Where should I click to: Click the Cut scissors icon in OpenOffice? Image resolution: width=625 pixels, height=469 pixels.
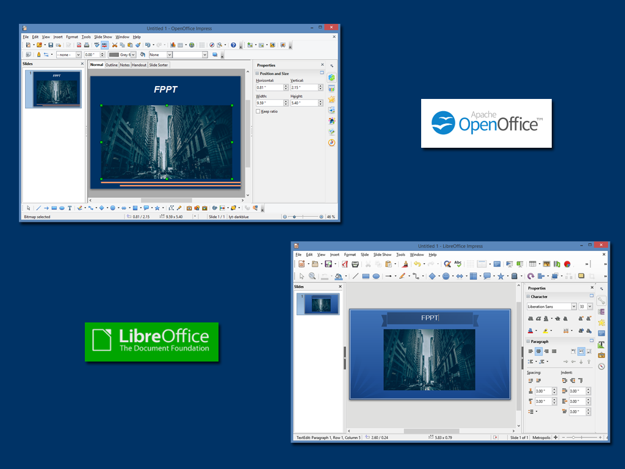coord(114,45)
